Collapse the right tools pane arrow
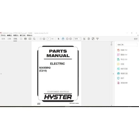This screenshot has height=139, width=139. [113, 74]
